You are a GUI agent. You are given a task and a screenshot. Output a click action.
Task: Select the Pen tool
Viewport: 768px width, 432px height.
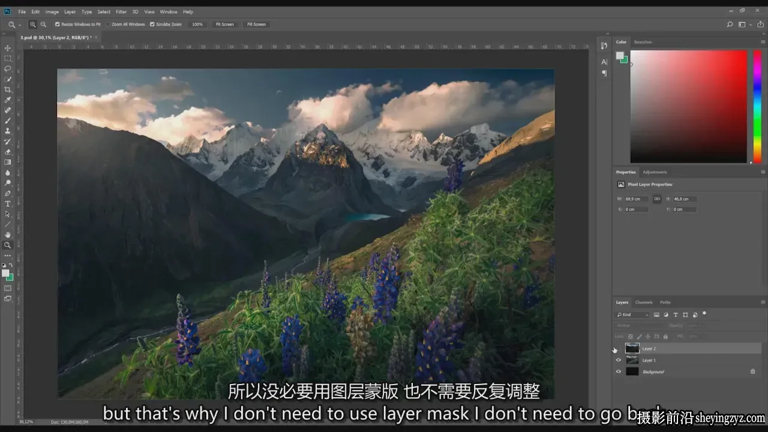tap(8, 193)
